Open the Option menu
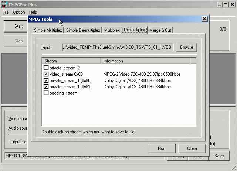237x171 pixels. 19,12
